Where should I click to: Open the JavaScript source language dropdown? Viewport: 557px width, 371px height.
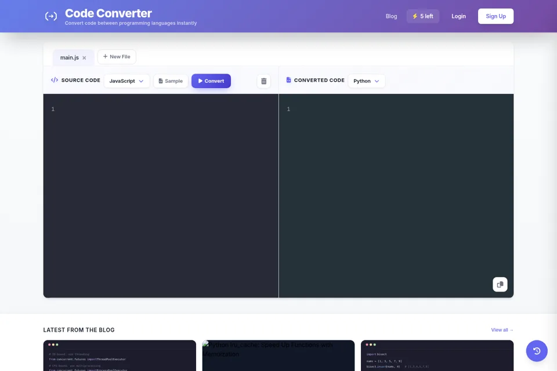pos(126,81)
